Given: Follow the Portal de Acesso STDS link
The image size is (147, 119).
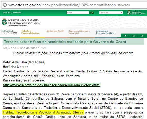Looking at the screenshot, I should pos(9,33).
